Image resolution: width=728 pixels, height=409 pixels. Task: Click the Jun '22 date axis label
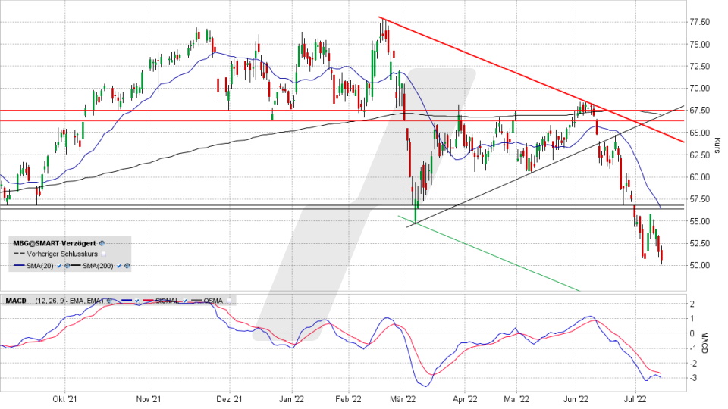pos(576,399)
